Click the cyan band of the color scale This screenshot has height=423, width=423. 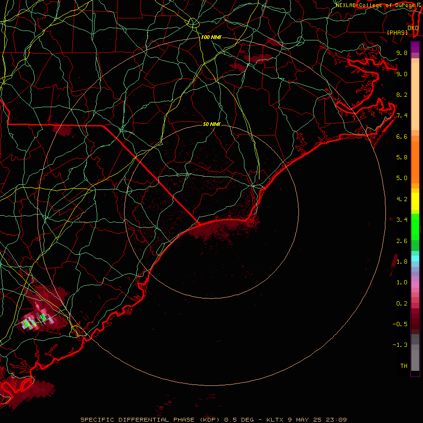[x=415, y=258]
